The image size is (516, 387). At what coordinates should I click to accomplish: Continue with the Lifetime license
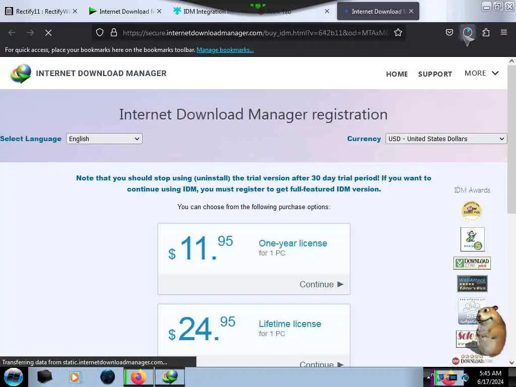(x=321, y=364)
